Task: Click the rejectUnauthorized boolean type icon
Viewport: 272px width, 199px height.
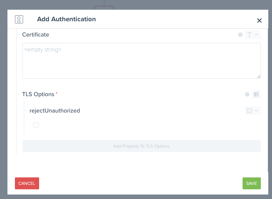Action: tap(249, 111)
